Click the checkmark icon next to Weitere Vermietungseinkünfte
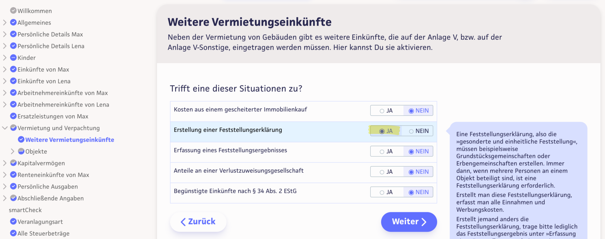The image size is (605, 239). tap(21, 140)
